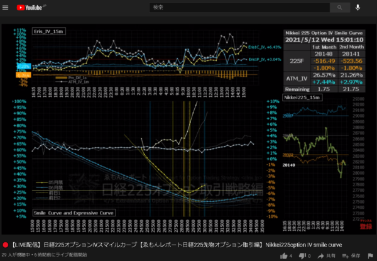Click the viewer count and stream start text
Screen dimensions: 377x261
pos(44,255)
